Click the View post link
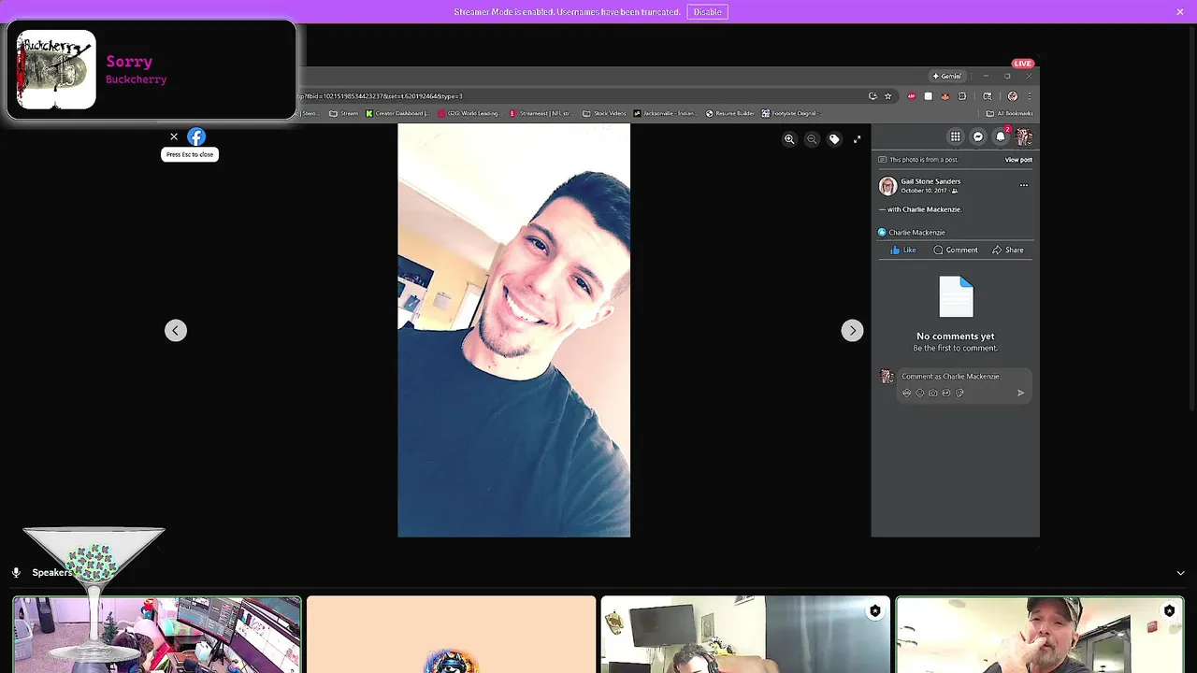1197x673 pixels. 1018,160
